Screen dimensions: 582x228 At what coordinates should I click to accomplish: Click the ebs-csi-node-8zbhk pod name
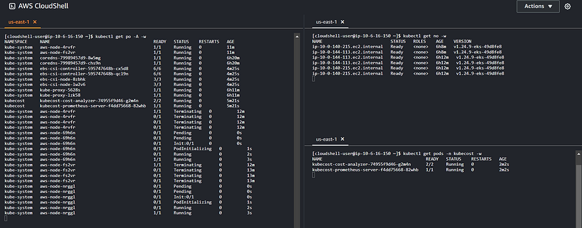(x=63, y=79)
